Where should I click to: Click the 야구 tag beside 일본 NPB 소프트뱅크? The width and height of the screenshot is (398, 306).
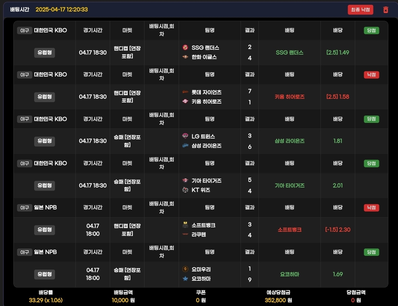click(24, 208)
